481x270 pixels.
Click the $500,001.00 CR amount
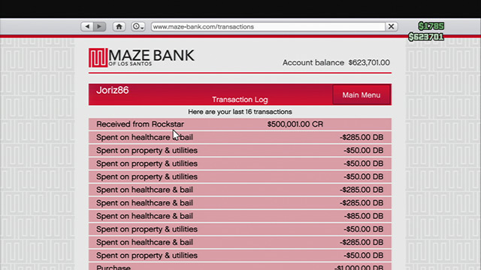295,124
